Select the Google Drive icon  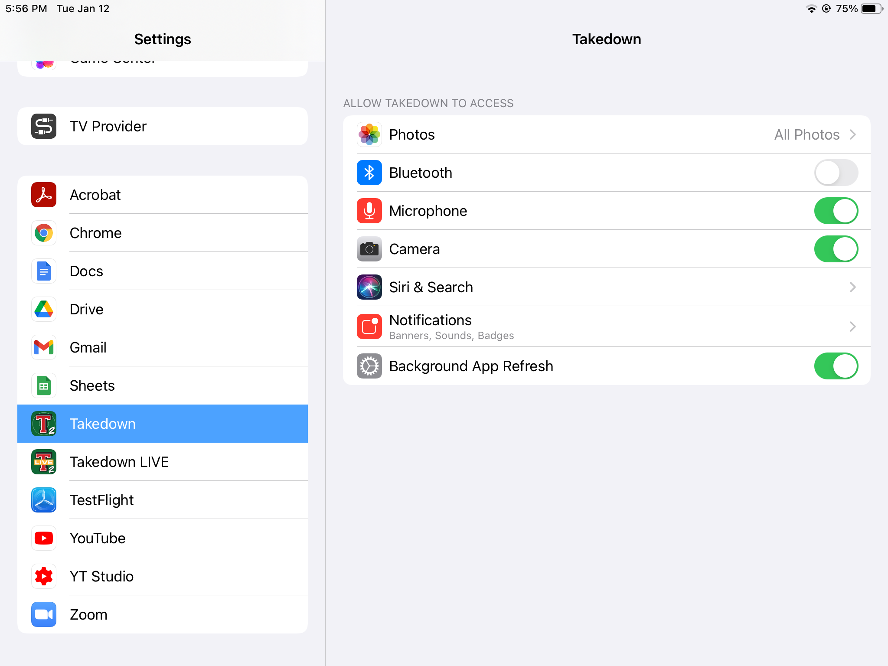tap(44, 309)
